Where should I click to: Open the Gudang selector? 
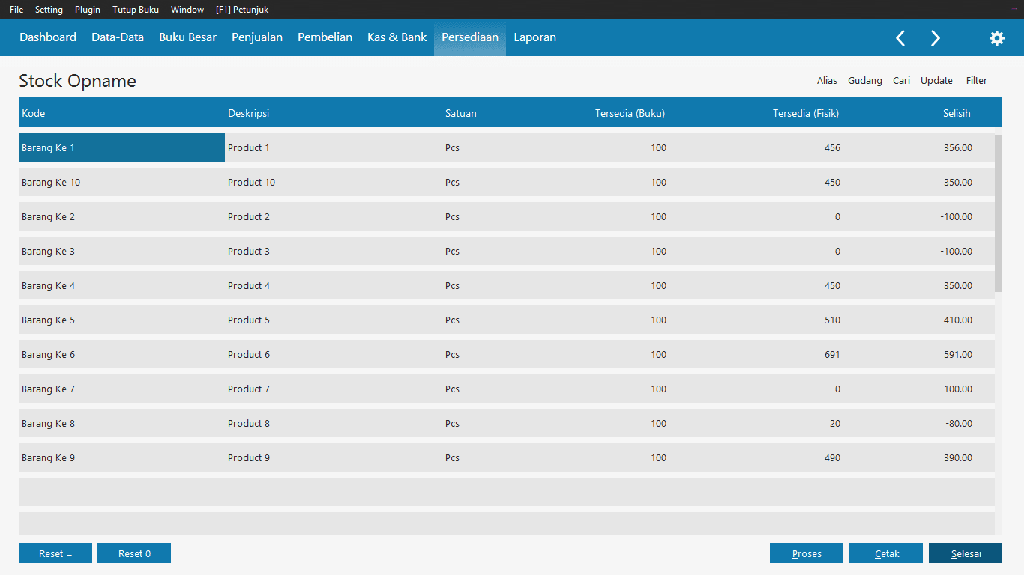pos(864,81)
